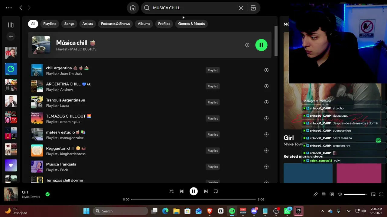Toggle repeat in the player bar

point(216,191)
